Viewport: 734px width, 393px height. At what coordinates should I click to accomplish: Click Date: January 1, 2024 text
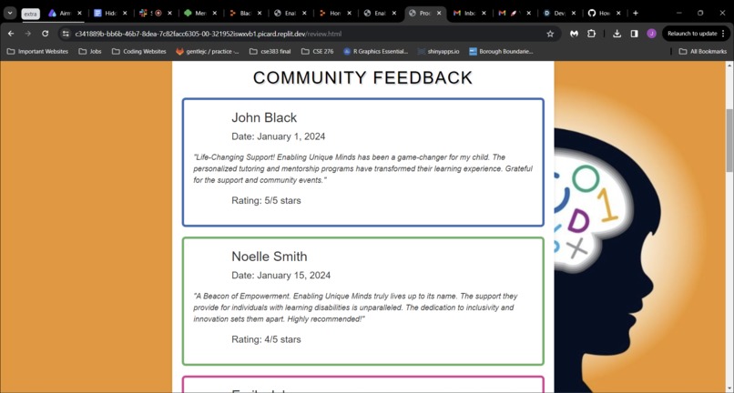[x=278, y=136]
